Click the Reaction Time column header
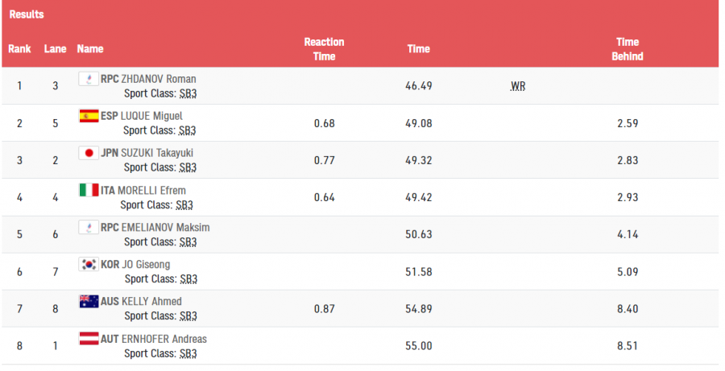The height and width of the screenshot is (371, 725). click(324, 49)
